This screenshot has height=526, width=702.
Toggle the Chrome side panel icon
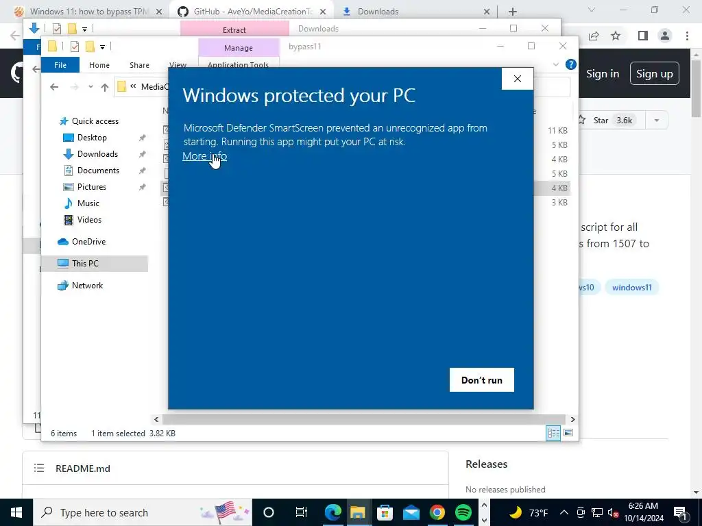point(643,36)
